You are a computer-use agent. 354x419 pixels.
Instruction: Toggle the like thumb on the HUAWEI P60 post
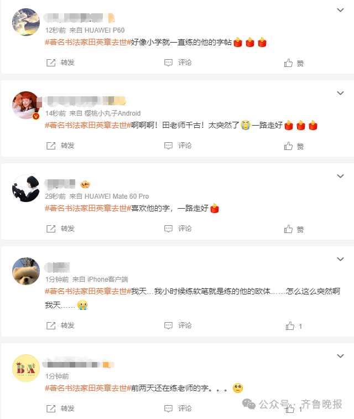[288, 63]
